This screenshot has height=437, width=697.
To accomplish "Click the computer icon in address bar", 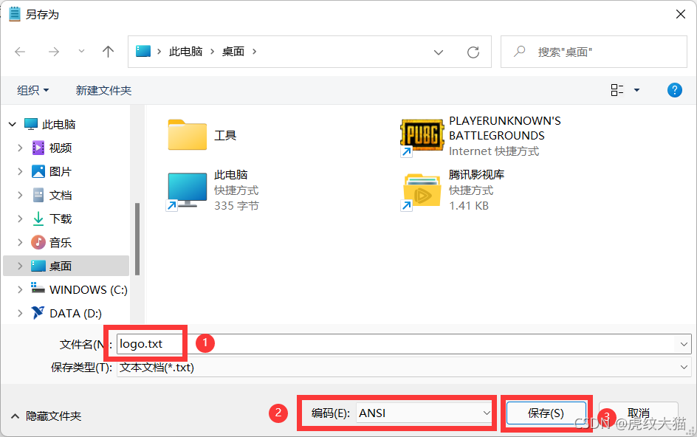I will tap(143, 52).
